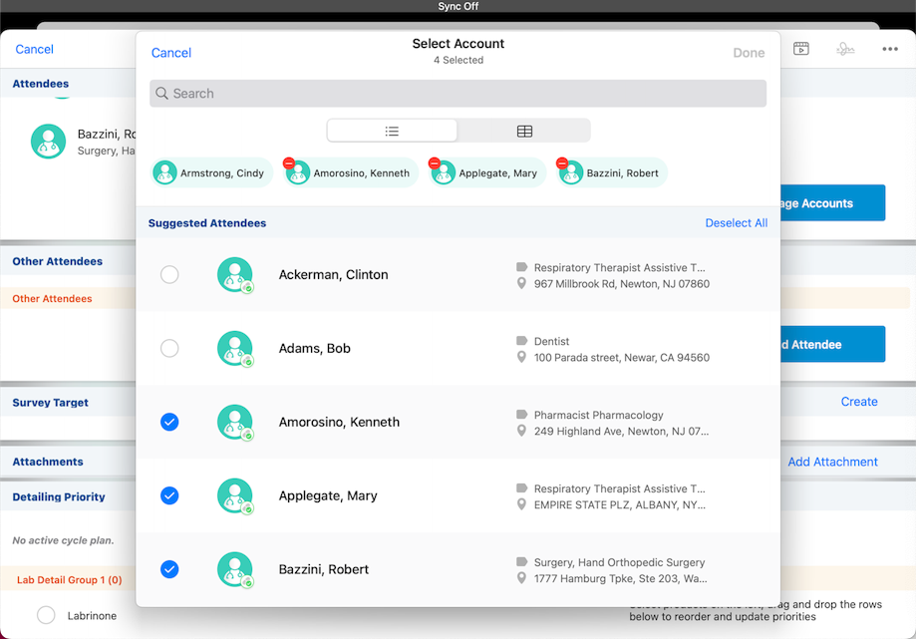Select the Ackerman, Clinton checkbox
This screenshot has height=639, width=916.
[x=169, y=275]
